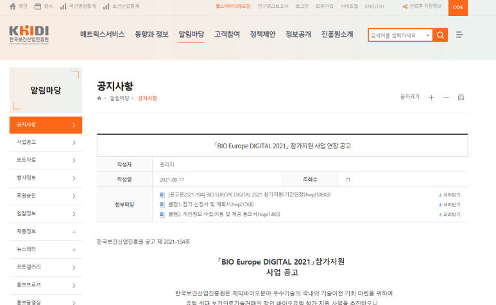Select 홍보브로셔 in the sidebar
Screen dimensions: 496x305
click(x=46, y=285)
